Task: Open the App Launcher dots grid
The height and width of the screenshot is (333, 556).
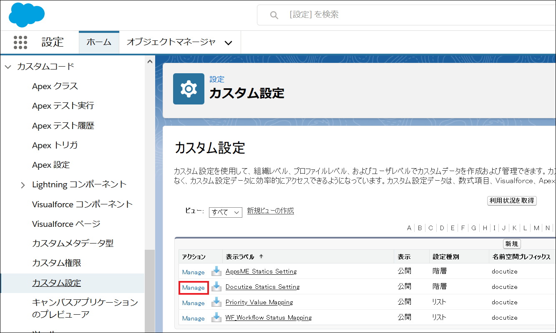Action: (x=20, y=42)
